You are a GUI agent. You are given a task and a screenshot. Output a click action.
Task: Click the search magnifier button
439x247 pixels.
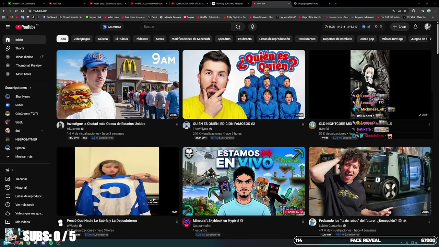(x=238, y=27)
